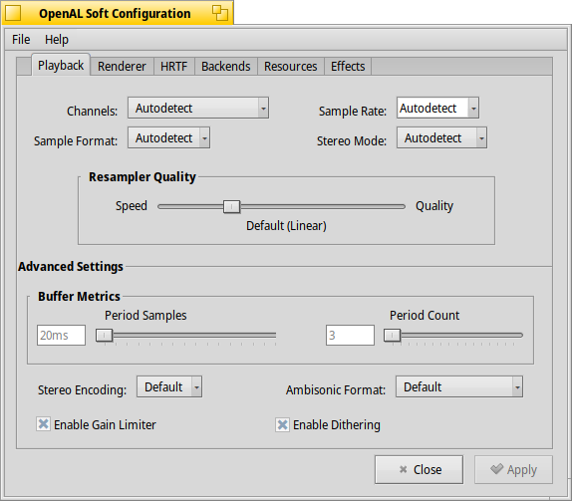Click the Period Count input field
Image resolution: width=572 pixels, height=501 pixels.
350,335
